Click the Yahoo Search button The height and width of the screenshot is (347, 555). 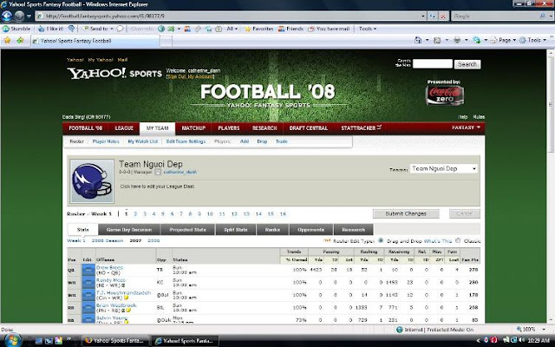coord(467,64)
